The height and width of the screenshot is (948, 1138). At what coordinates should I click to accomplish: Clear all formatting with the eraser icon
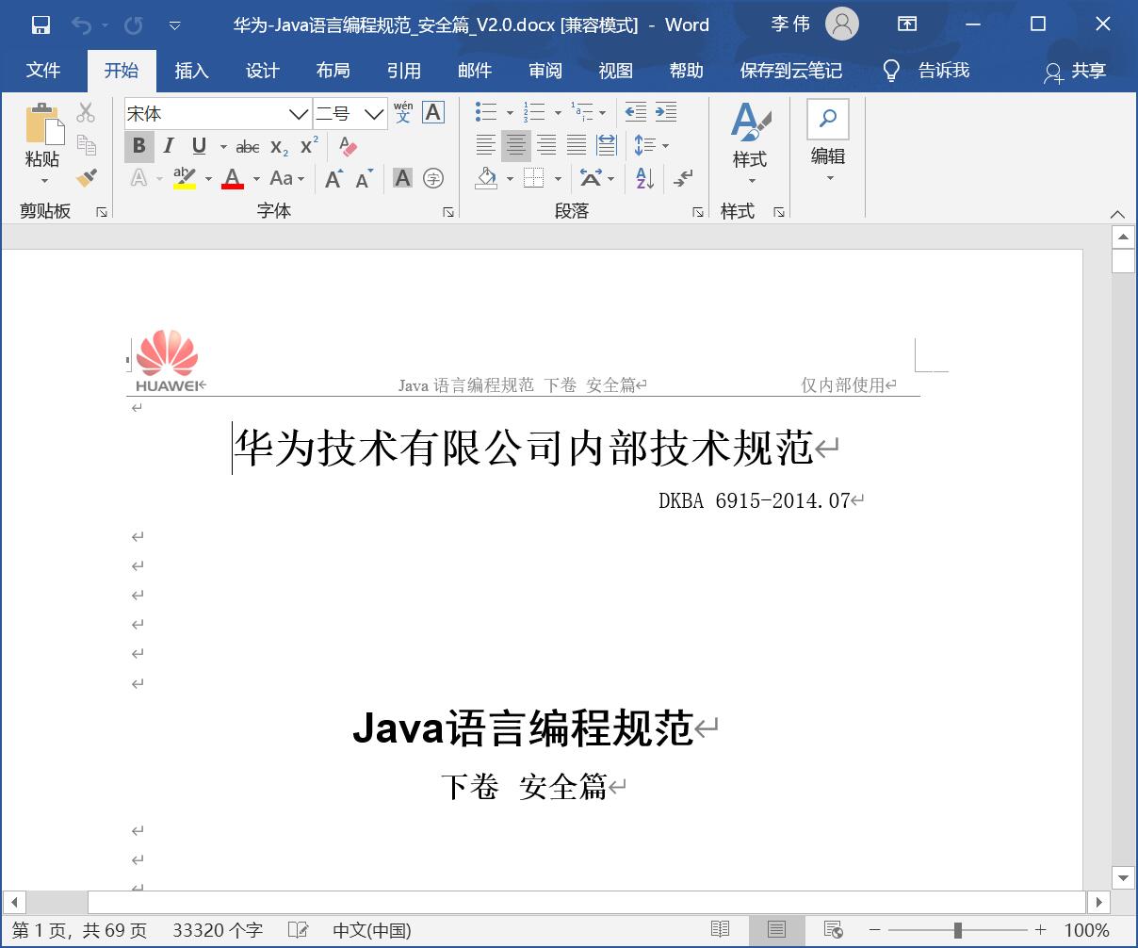click(x=348, y=146)
